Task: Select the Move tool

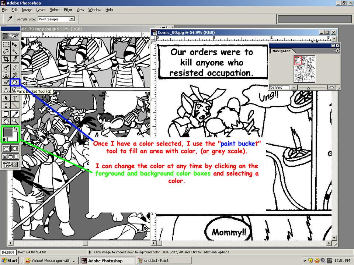Action: (15, 45)
